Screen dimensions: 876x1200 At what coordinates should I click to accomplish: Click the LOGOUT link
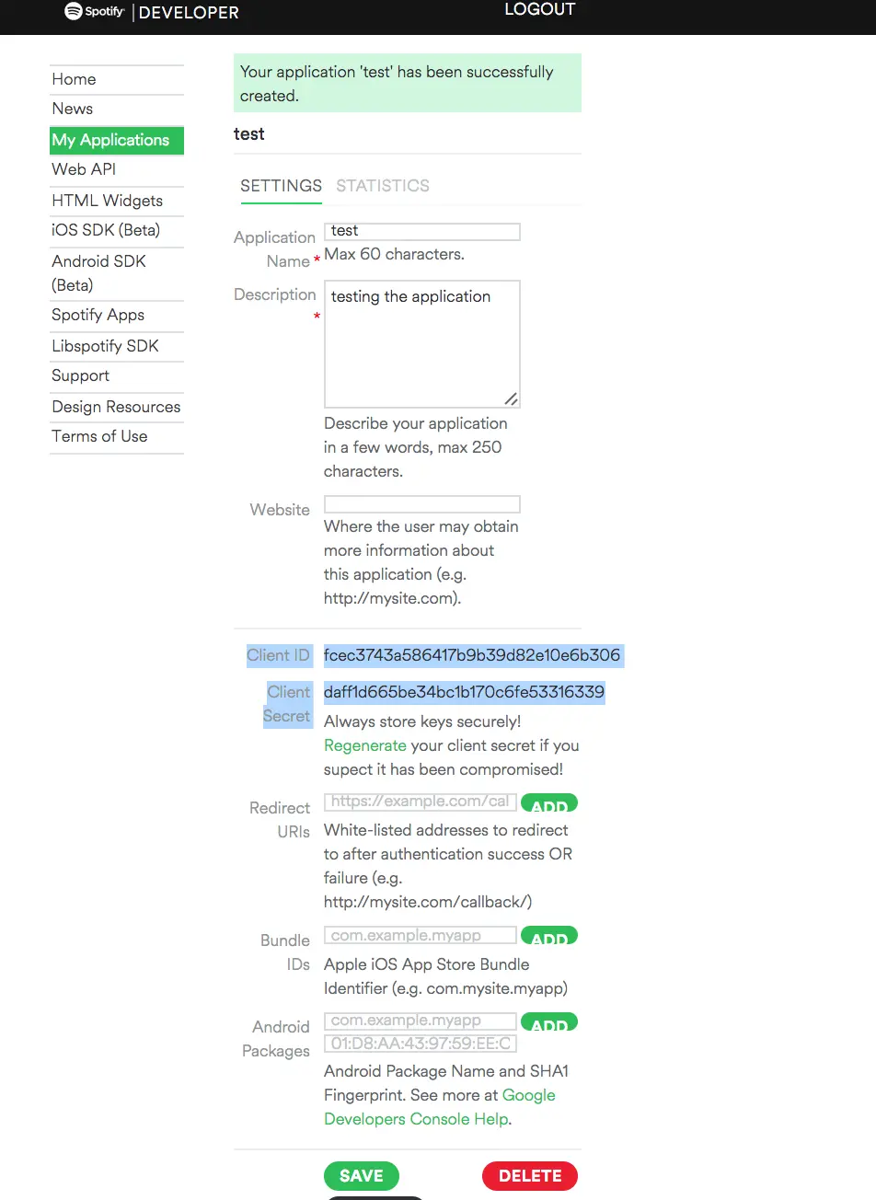[539, 9]
